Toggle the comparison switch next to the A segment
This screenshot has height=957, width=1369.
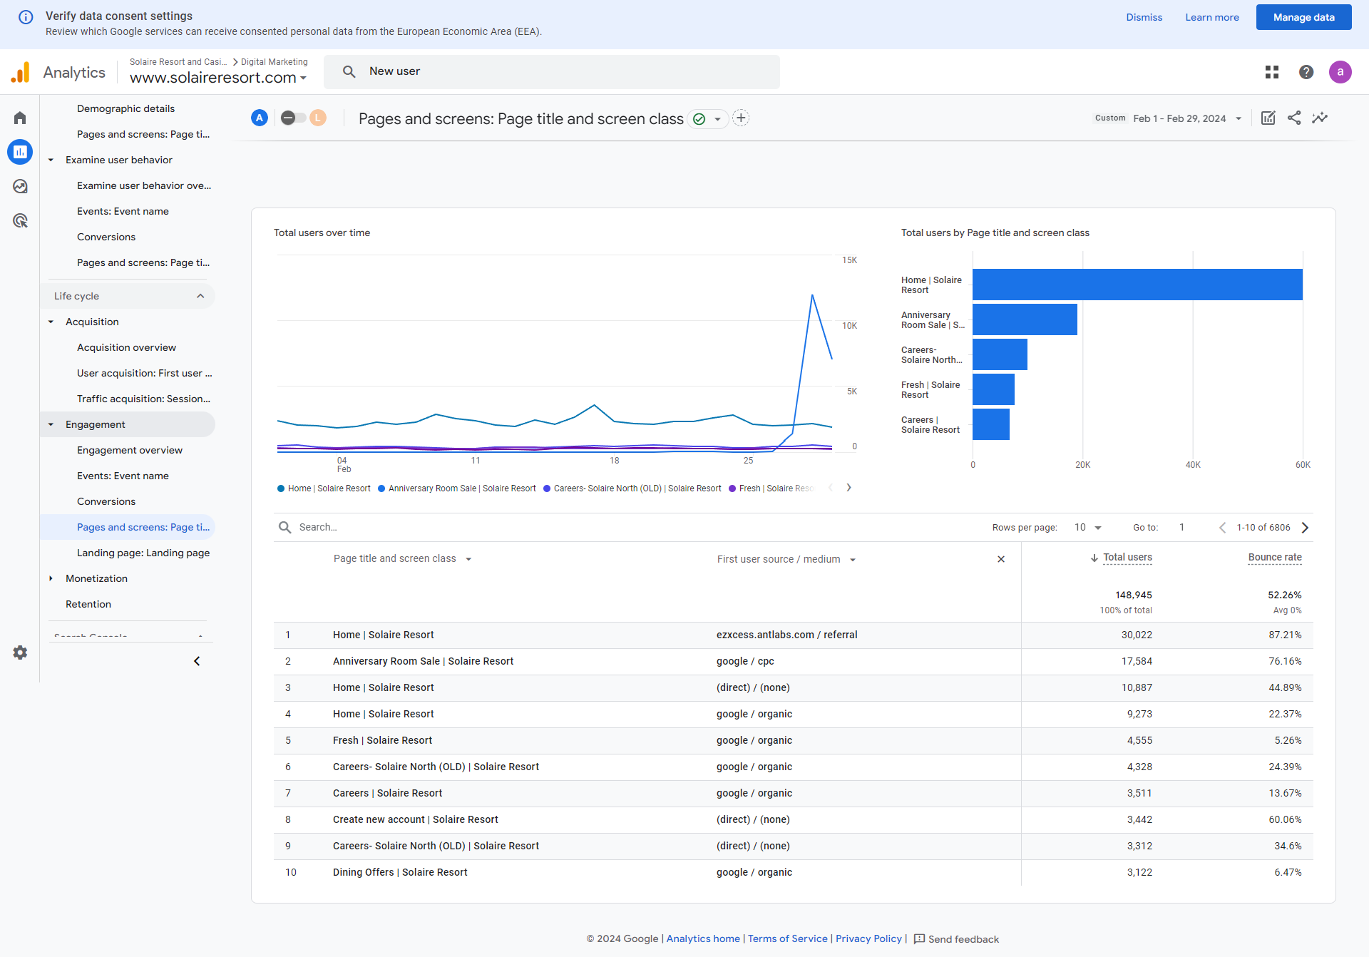(x=293, y=118)
